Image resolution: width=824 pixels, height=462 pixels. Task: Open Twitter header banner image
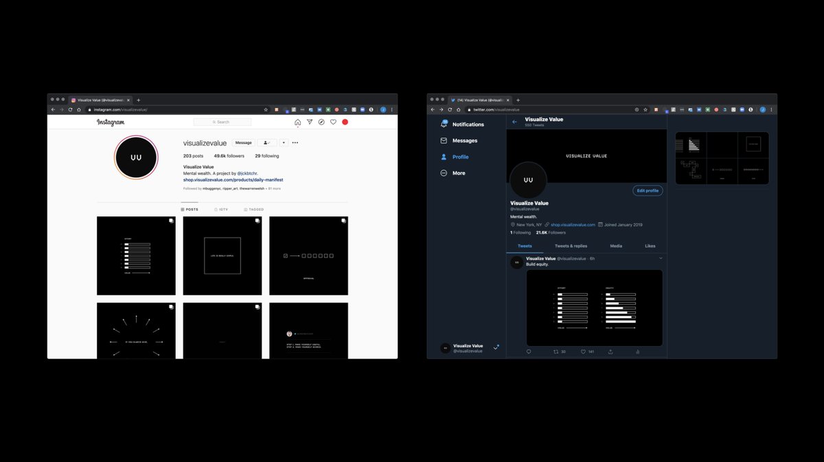coord(586,156)
